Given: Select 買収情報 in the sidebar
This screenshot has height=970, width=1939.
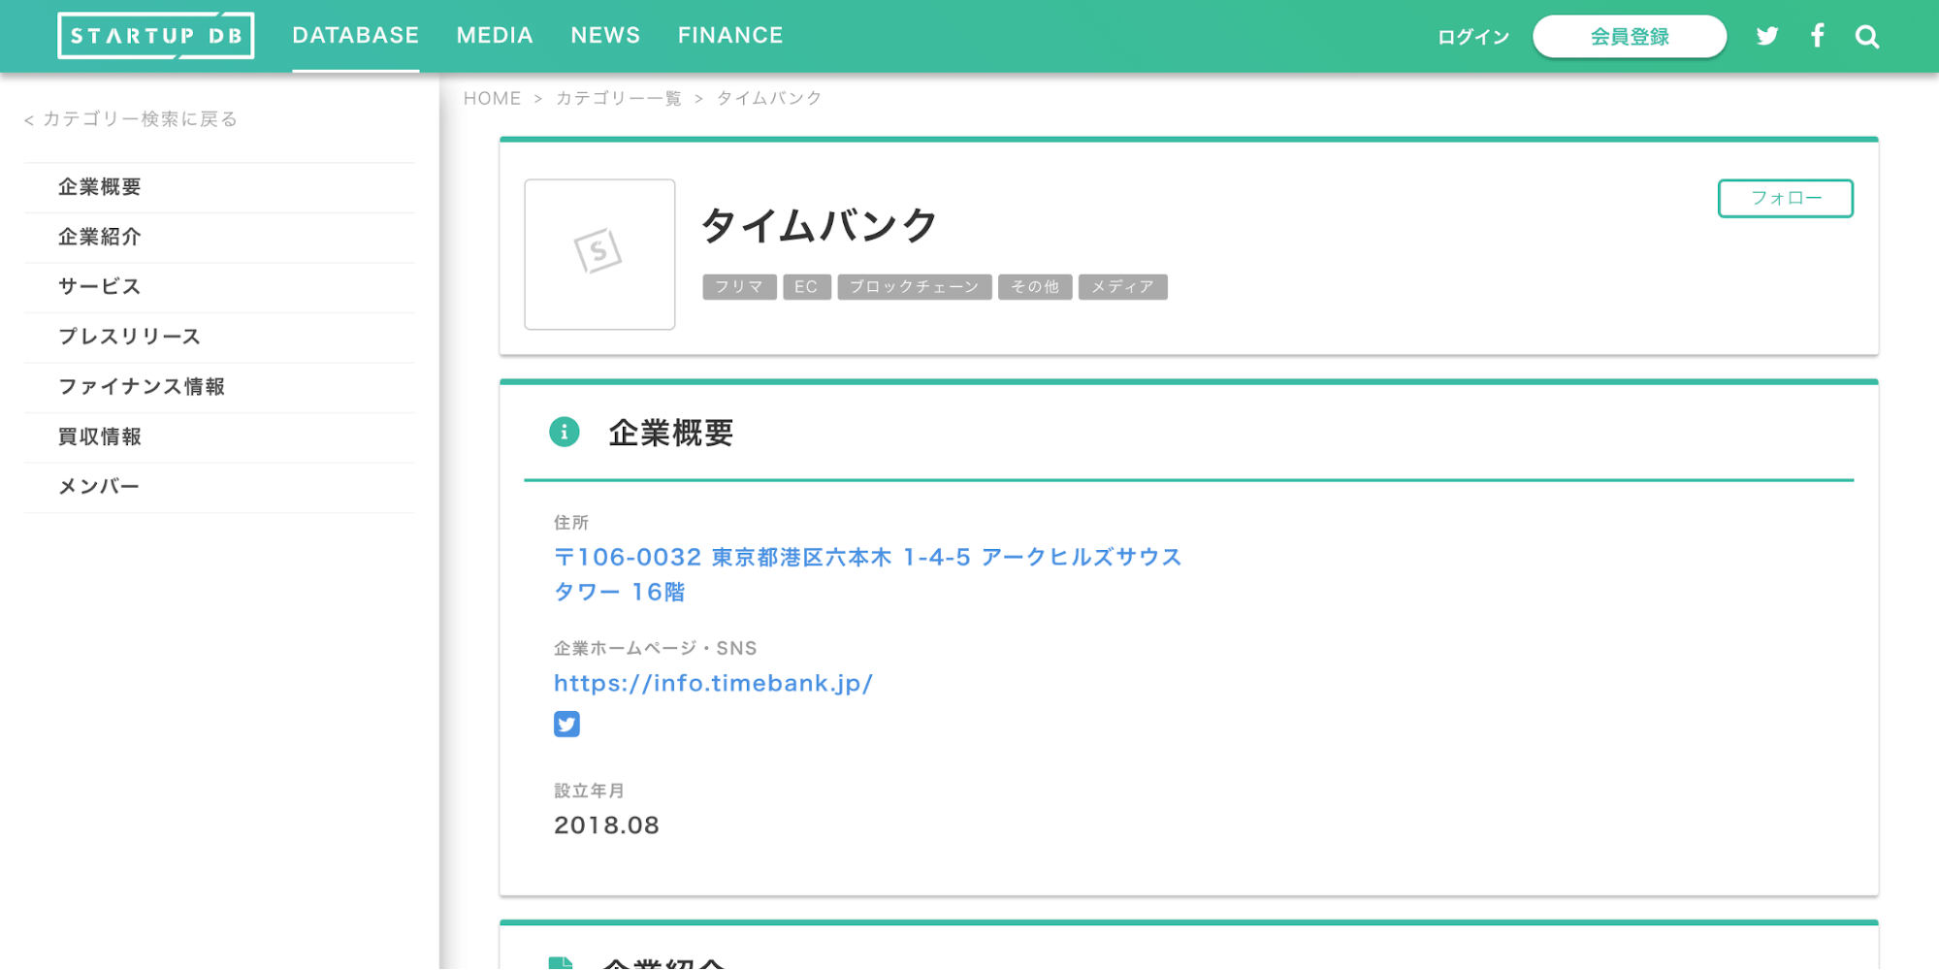Looking at the screenshot, I should click(x=219, y=437).
